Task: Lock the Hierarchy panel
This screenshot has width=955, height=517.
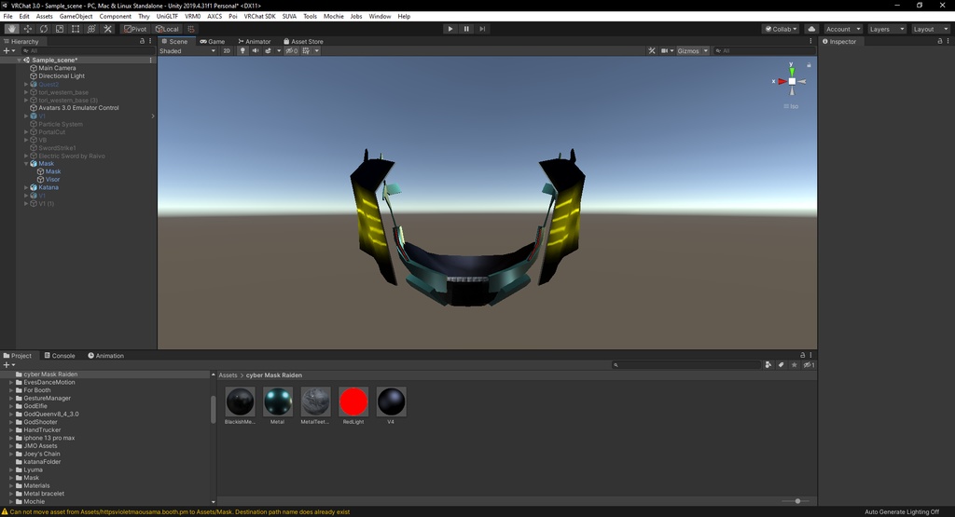Action: pos(143,41)
